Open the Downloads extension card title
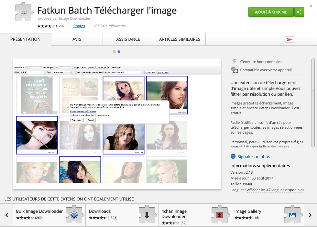Screen dimensions: 317x227 click(100, 211)
